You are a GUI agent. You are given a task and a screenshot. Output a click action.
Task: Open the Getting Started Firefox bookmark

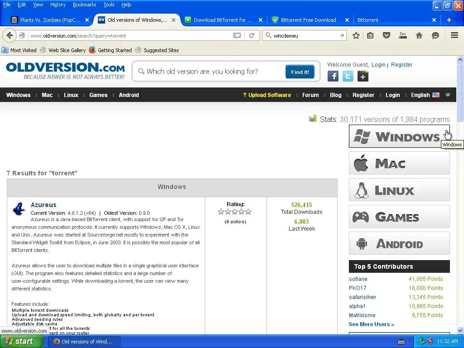(111, 50)
